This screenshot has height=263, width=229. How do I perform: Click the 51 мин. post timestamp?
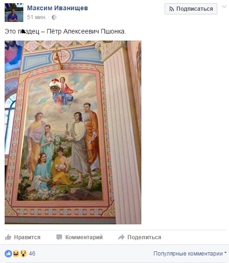click(37, 17)
